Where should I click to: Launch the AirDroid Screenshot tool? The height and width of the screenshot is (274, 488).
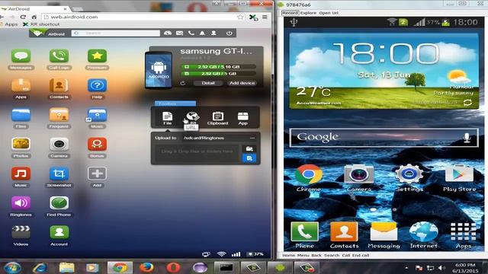click(x=59, y=174)
